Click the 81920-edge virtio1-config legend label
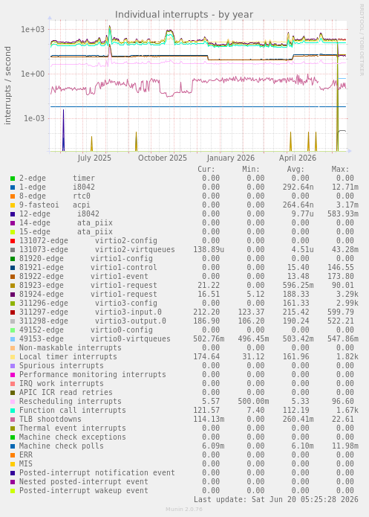 click(x=86, y=259)
